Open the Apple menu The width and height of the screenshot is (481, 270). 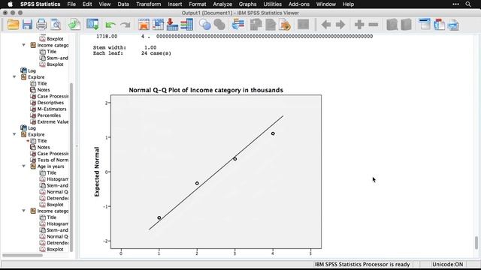coord(10,4)
